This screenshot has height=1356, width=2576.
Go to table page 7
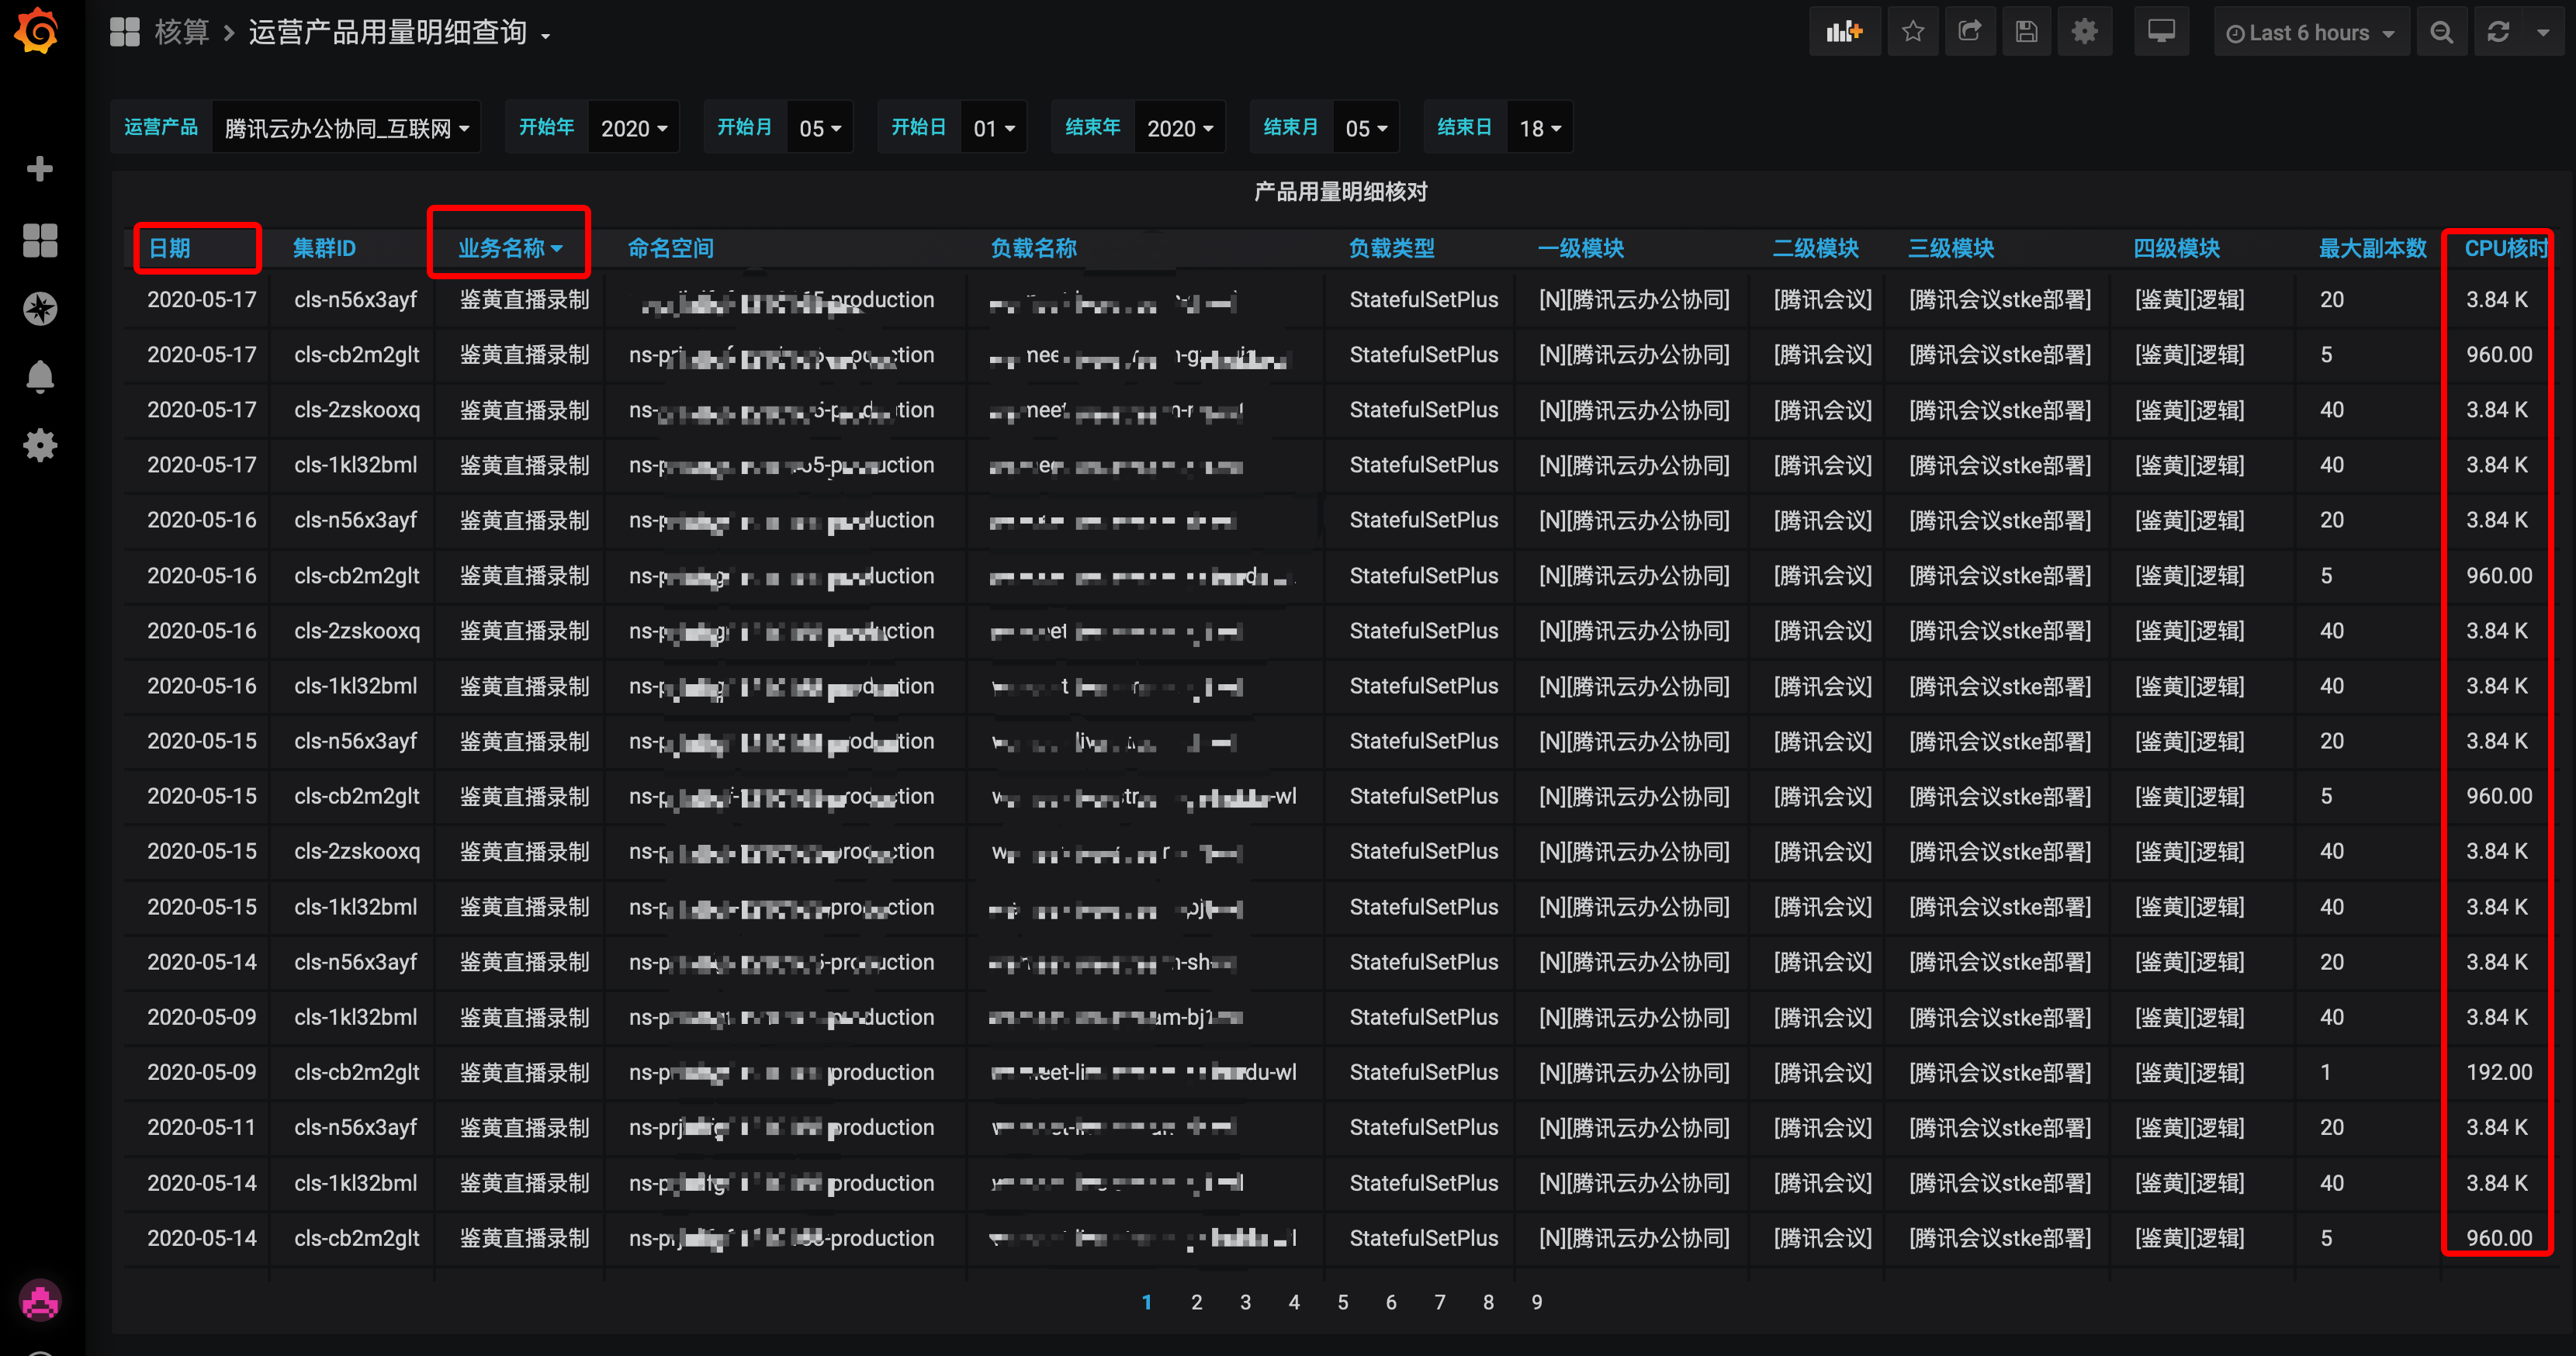pyautogui.click(x=1440, y=1302)
